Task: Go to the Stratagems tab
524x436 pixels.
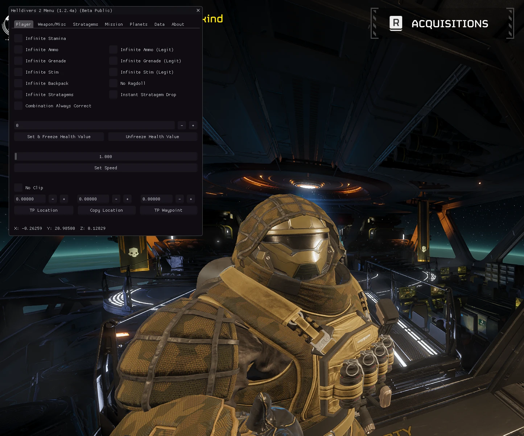Action: coord(86,24)
